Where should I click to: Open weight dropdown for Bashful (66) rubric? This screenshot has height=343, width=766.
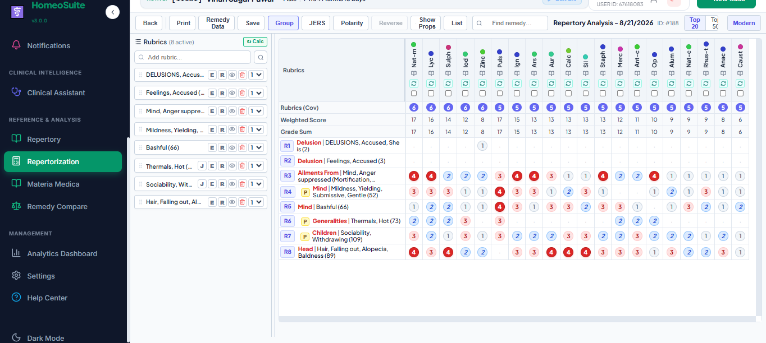257,147
